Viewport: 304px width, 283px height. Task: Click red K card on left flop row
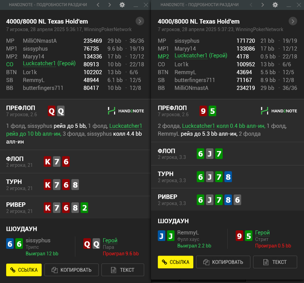48,161
